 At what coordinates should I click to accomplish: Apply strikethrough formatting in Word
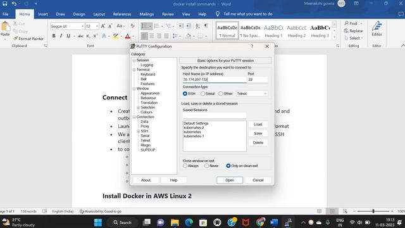[x=80, y=36]
